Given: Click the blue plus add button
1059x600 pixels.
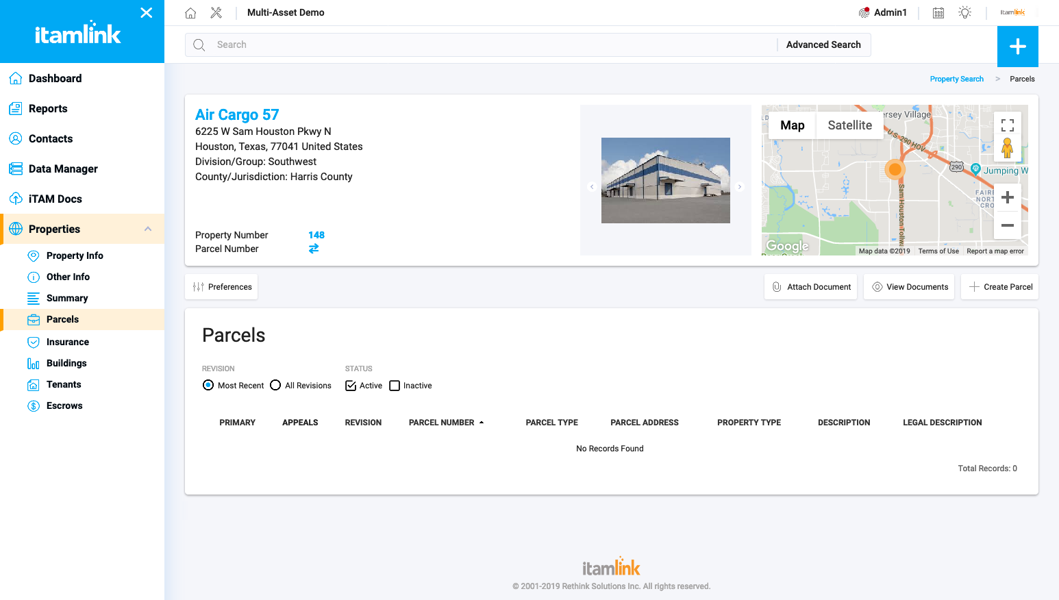Looking at the screenshot, I should (1017, 47).
